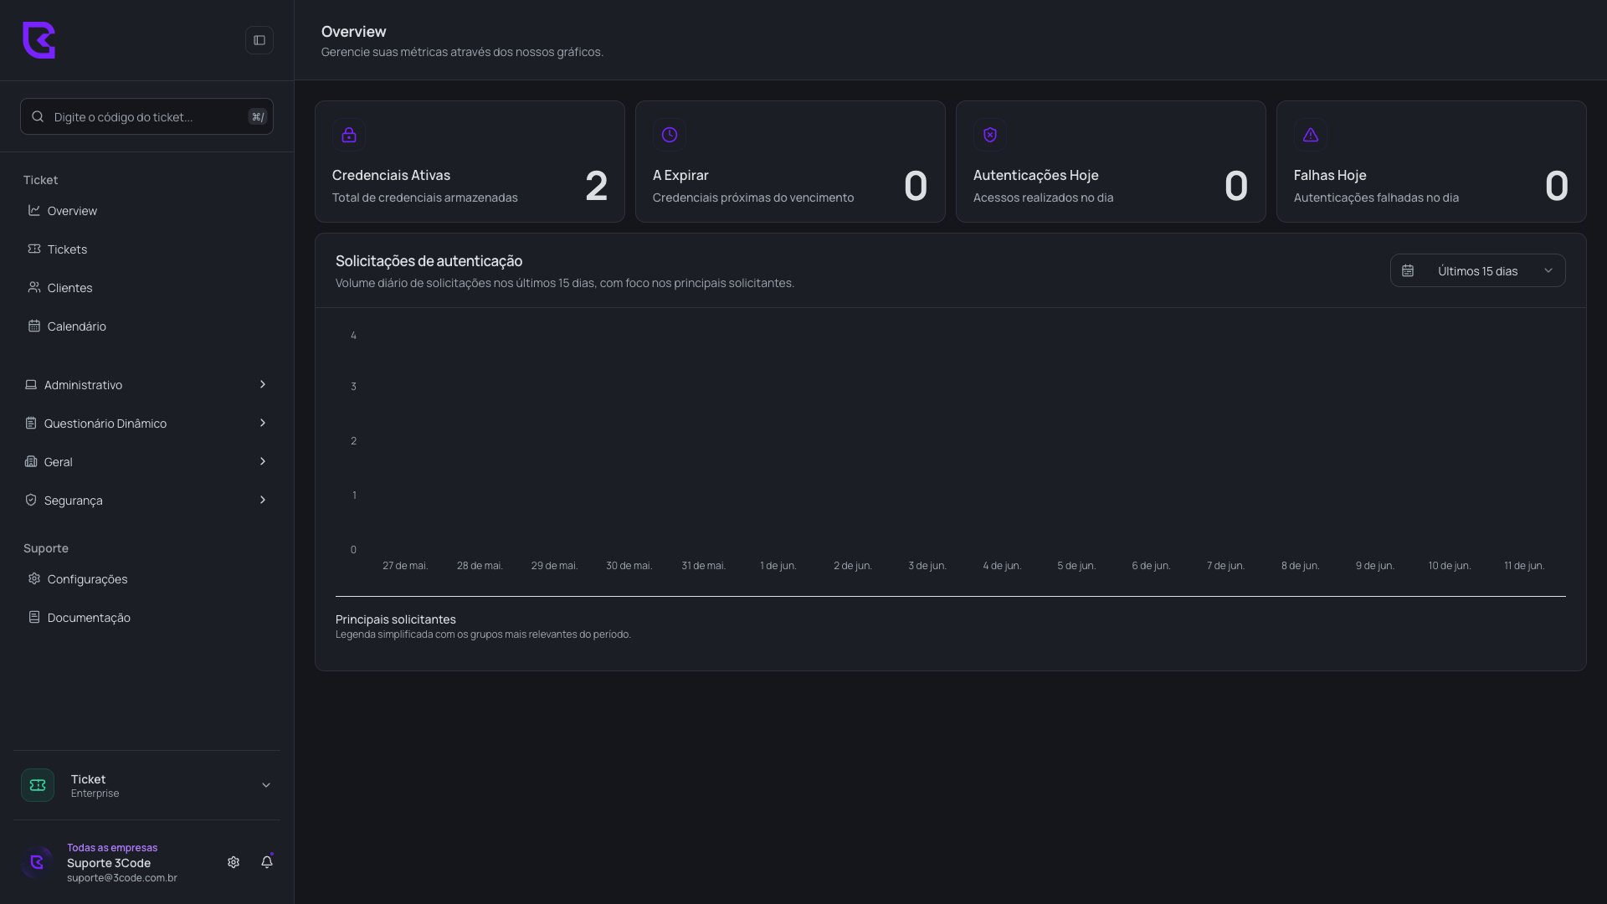Click the search magnifier icon
The height and width of the screenshot is (904, 1607).
38,117
